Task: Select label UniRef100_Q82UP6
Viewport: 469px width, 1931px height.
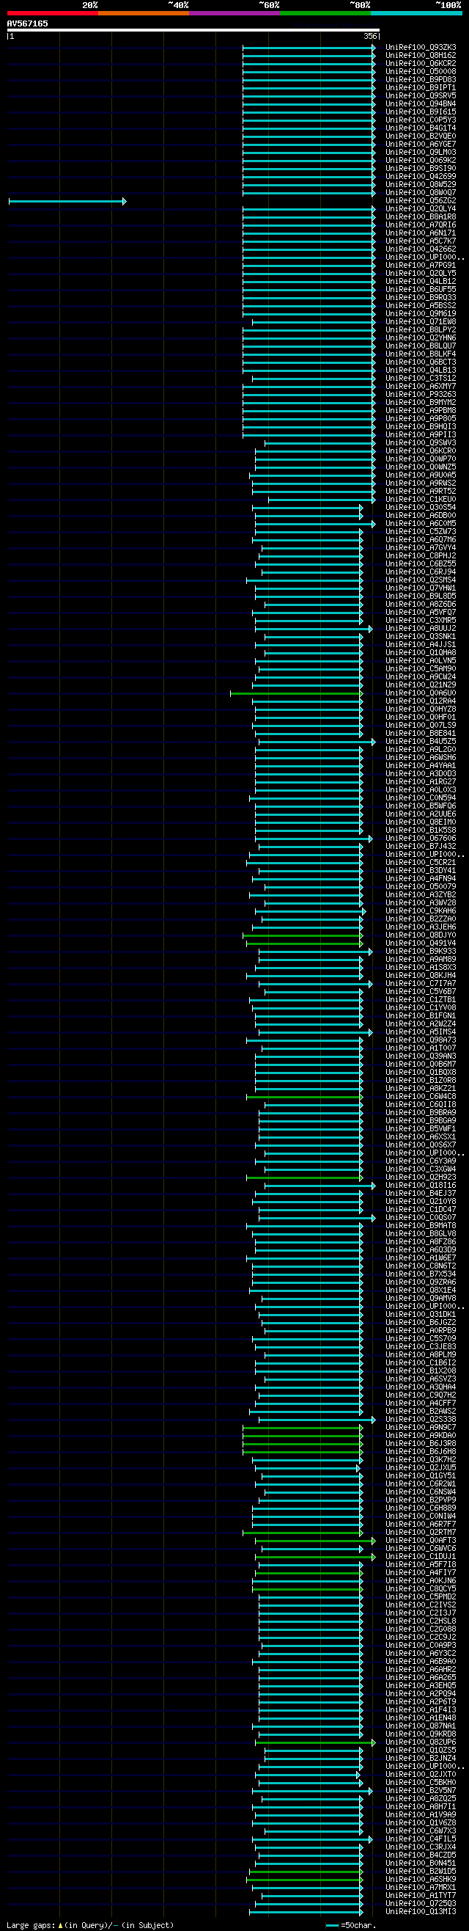Action: coord(421,1743)
